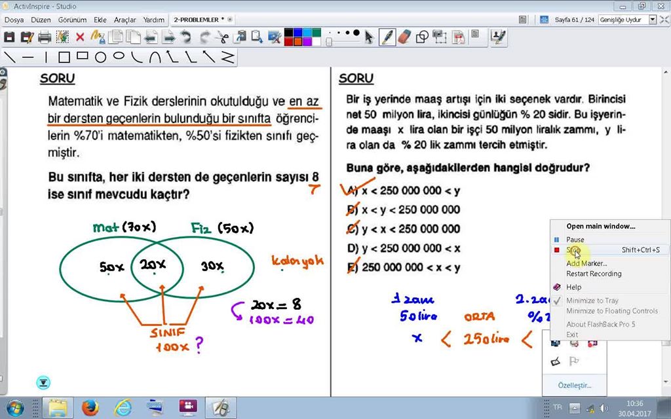Select the square shape tool
The width and height of the screenshot is (671, 419).
click(x=64, y=57)
